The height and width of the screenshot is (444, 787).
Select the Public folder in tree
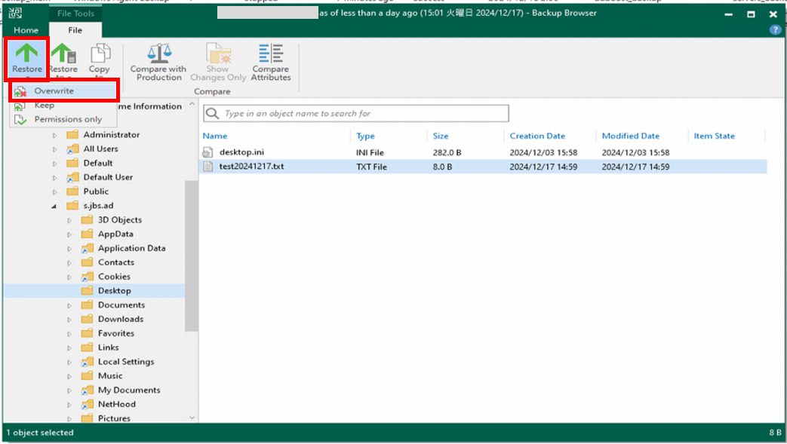[x=96, y=191]
